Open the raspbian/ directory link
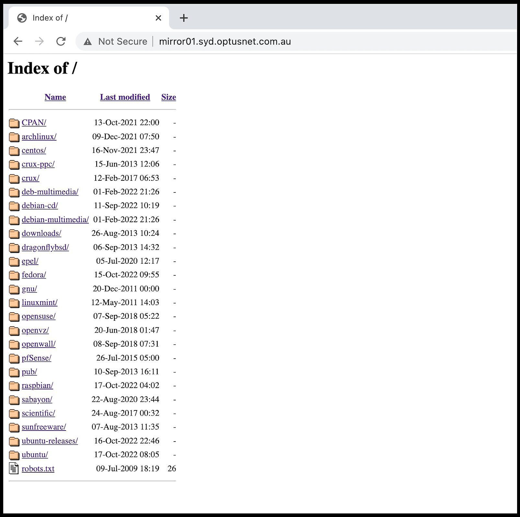The image size is (520, 517). [38, 385]
